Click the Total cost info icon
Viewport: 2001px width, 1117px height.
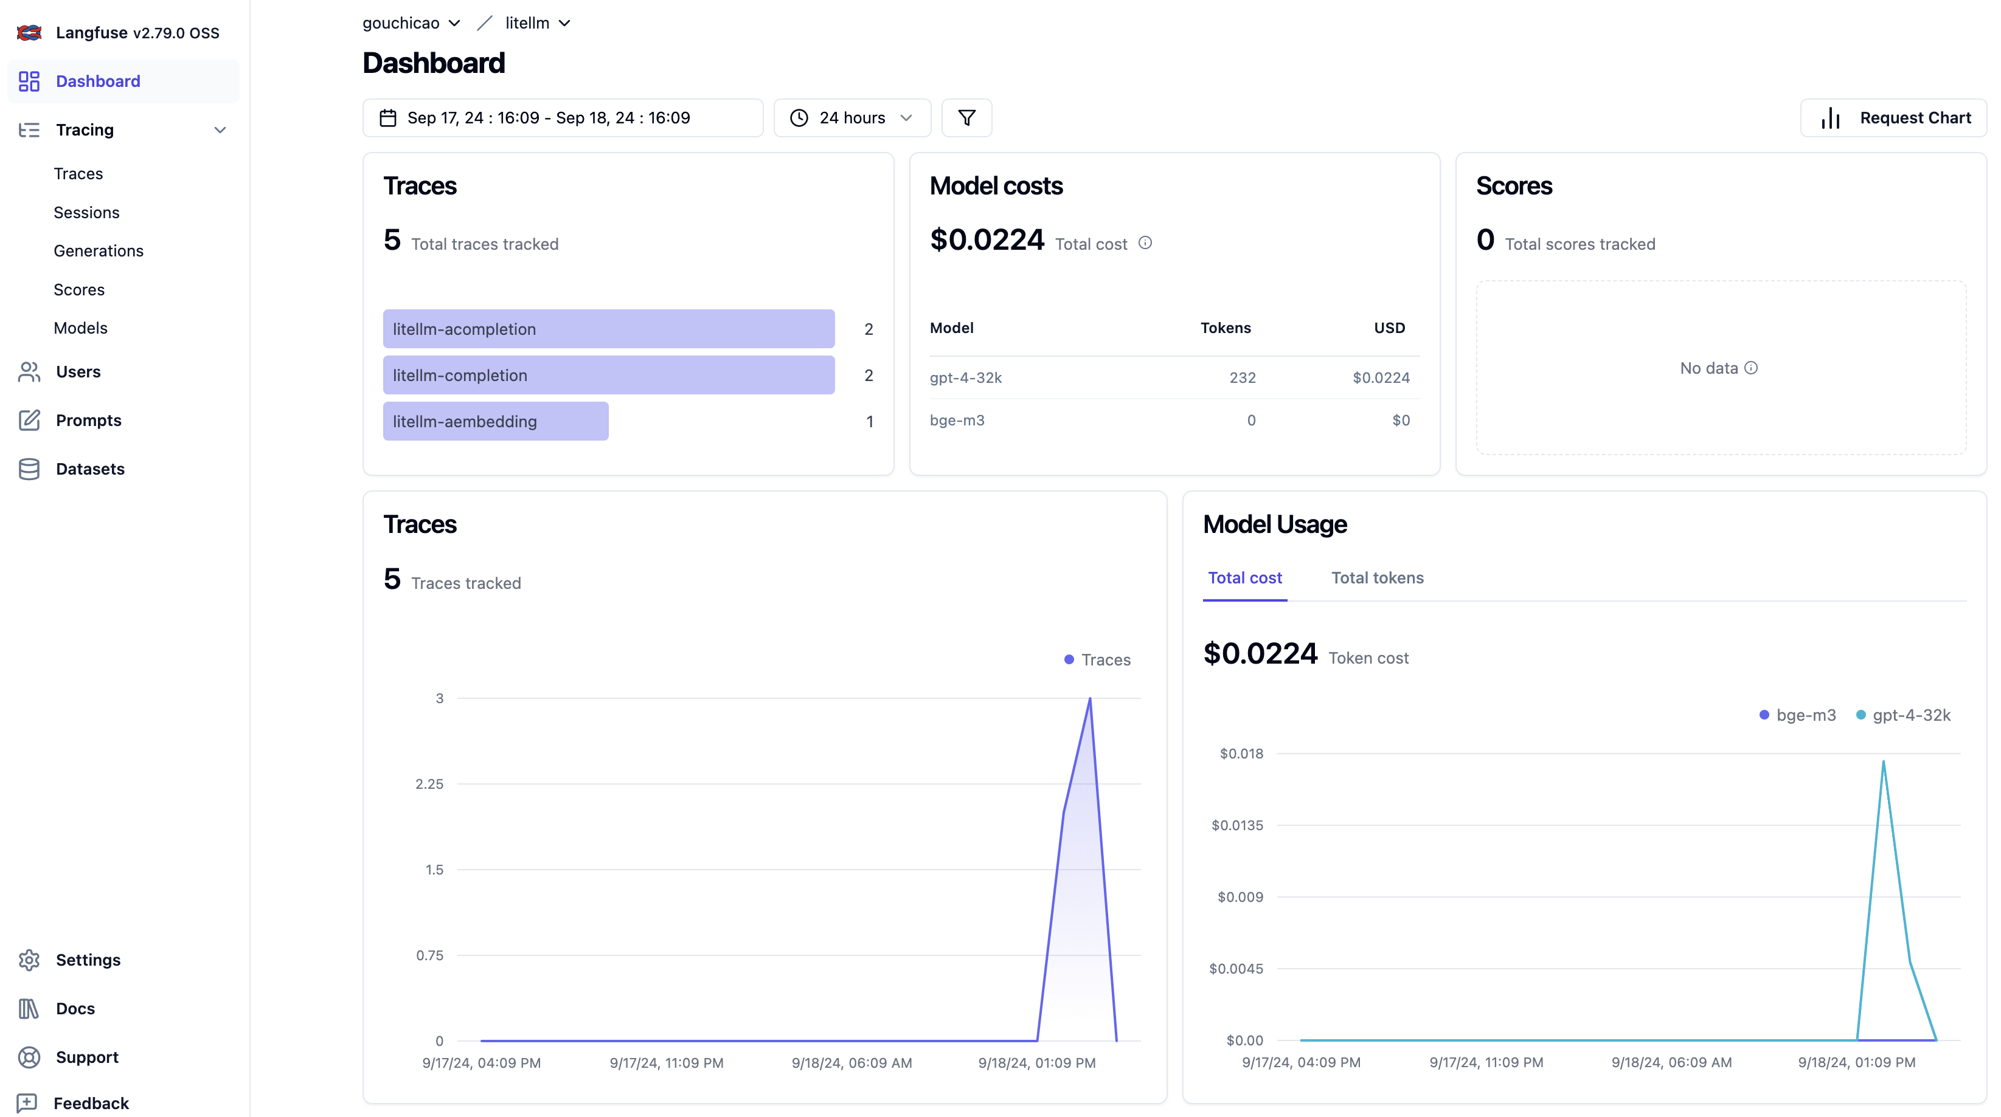point(1145,243)
